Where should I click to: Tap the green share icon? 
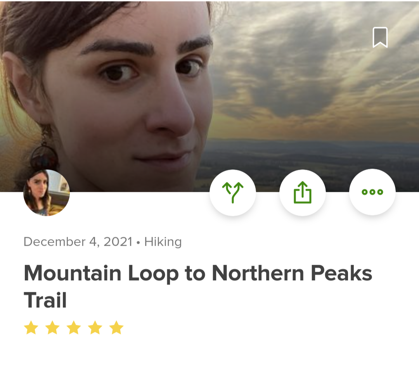(x=303, y=193)
